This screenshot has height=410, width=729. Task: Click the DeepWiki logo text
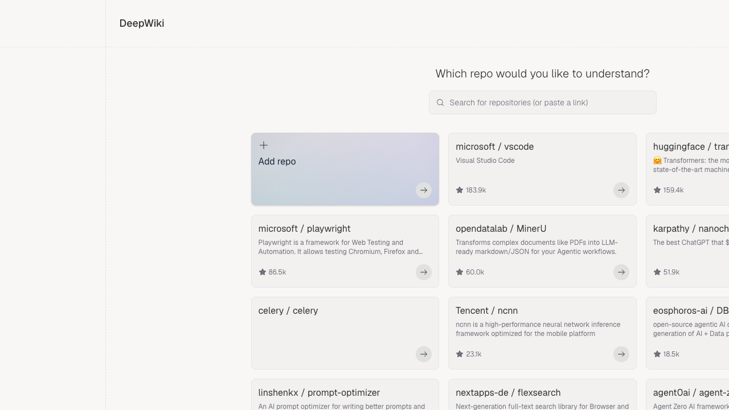tap(142, 23)
